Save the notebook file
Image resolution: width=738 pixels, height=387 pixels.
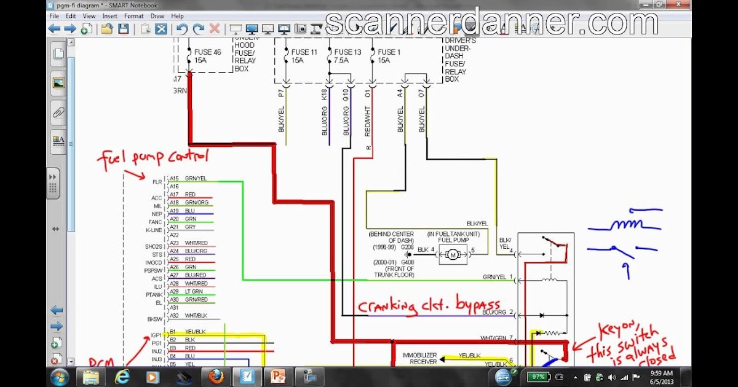point(123,29)
